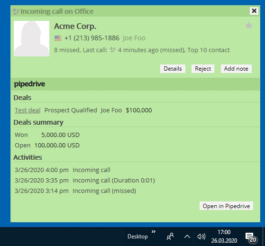Click the incoming call phone icon in title
This screenshot has height=246, width=265.
pyautogui.click(x=16, y=11)
